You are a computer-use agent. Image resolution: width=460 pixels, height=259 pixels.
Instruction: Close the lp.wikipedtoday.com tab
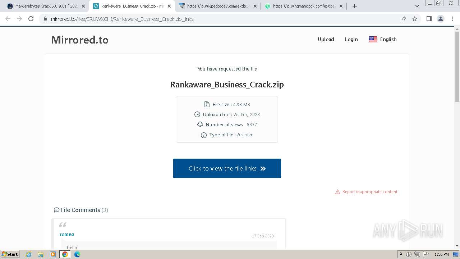255,6
